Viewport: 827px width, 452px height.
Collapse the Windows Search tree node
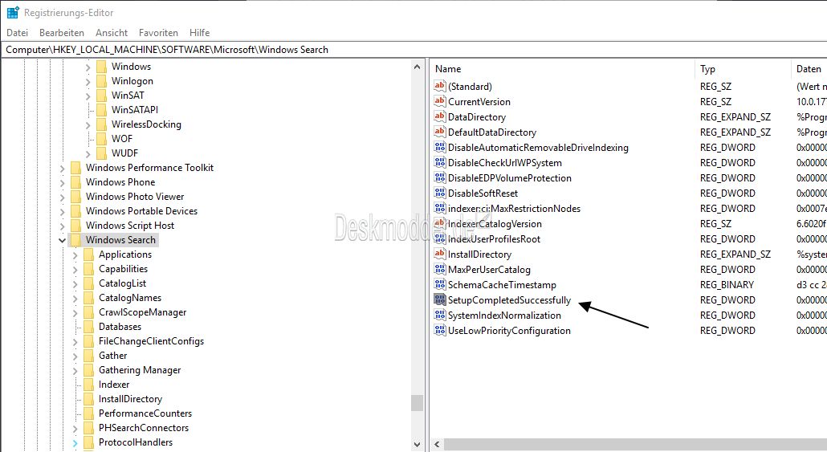coord(62,240)
